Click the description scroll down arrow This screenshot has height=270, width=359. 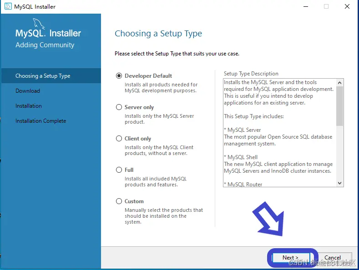[339, 183]
